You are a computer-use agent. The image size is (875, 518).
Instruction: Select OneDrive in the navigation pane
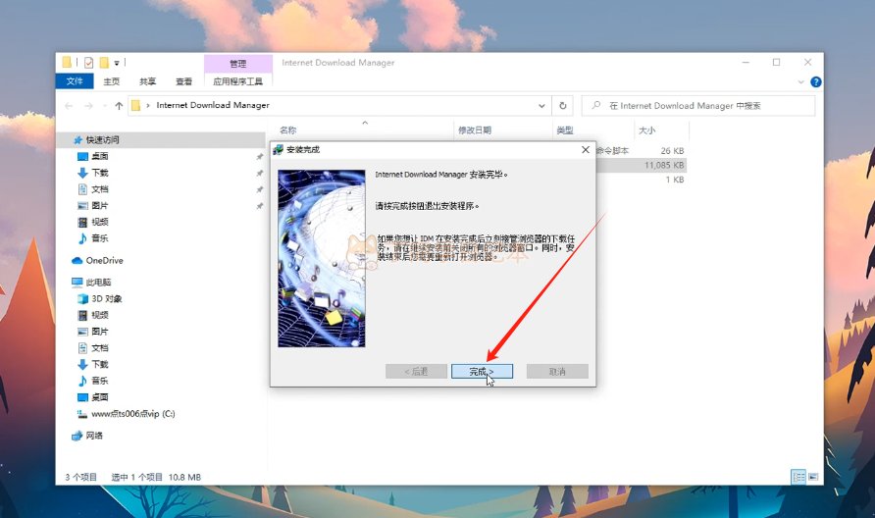[104, 260]
